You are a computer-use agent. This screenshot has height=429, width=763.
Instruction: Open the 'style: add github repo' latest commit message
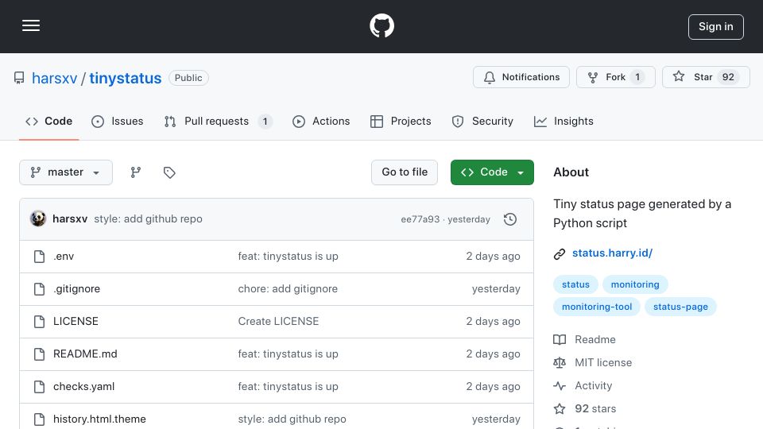coord(148,219)
